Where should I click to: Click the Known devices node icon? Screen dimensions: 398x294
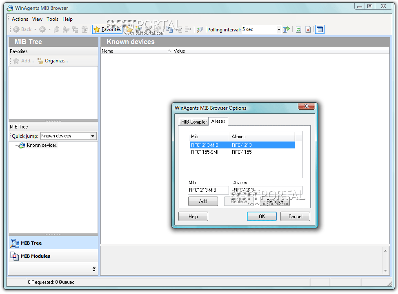coord(22,145)
